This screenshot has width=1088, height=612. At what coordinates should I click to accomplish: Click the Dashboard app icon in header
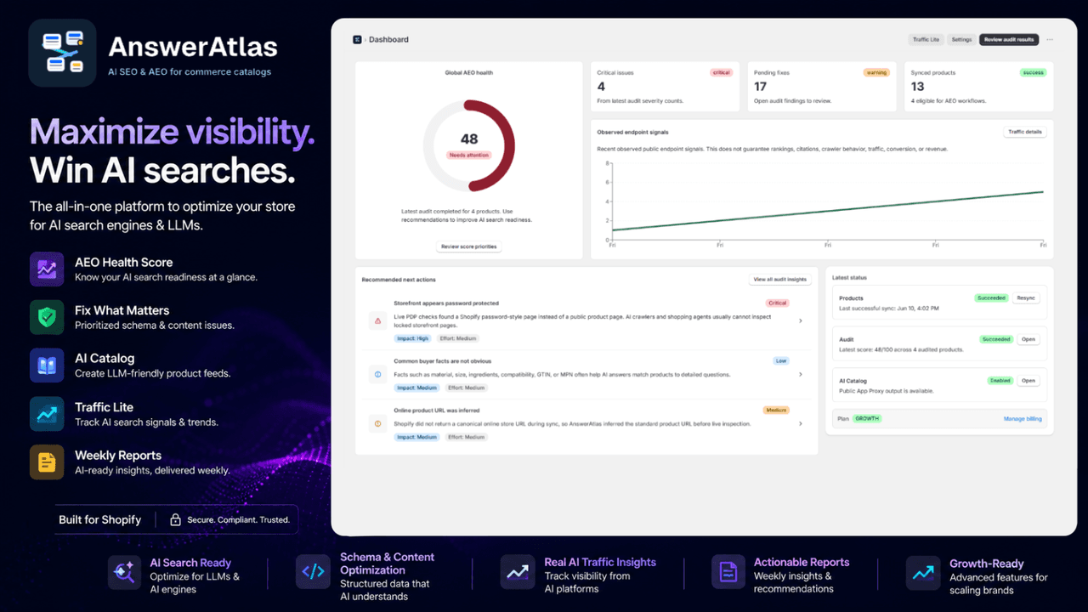click(x=357, y=39)
